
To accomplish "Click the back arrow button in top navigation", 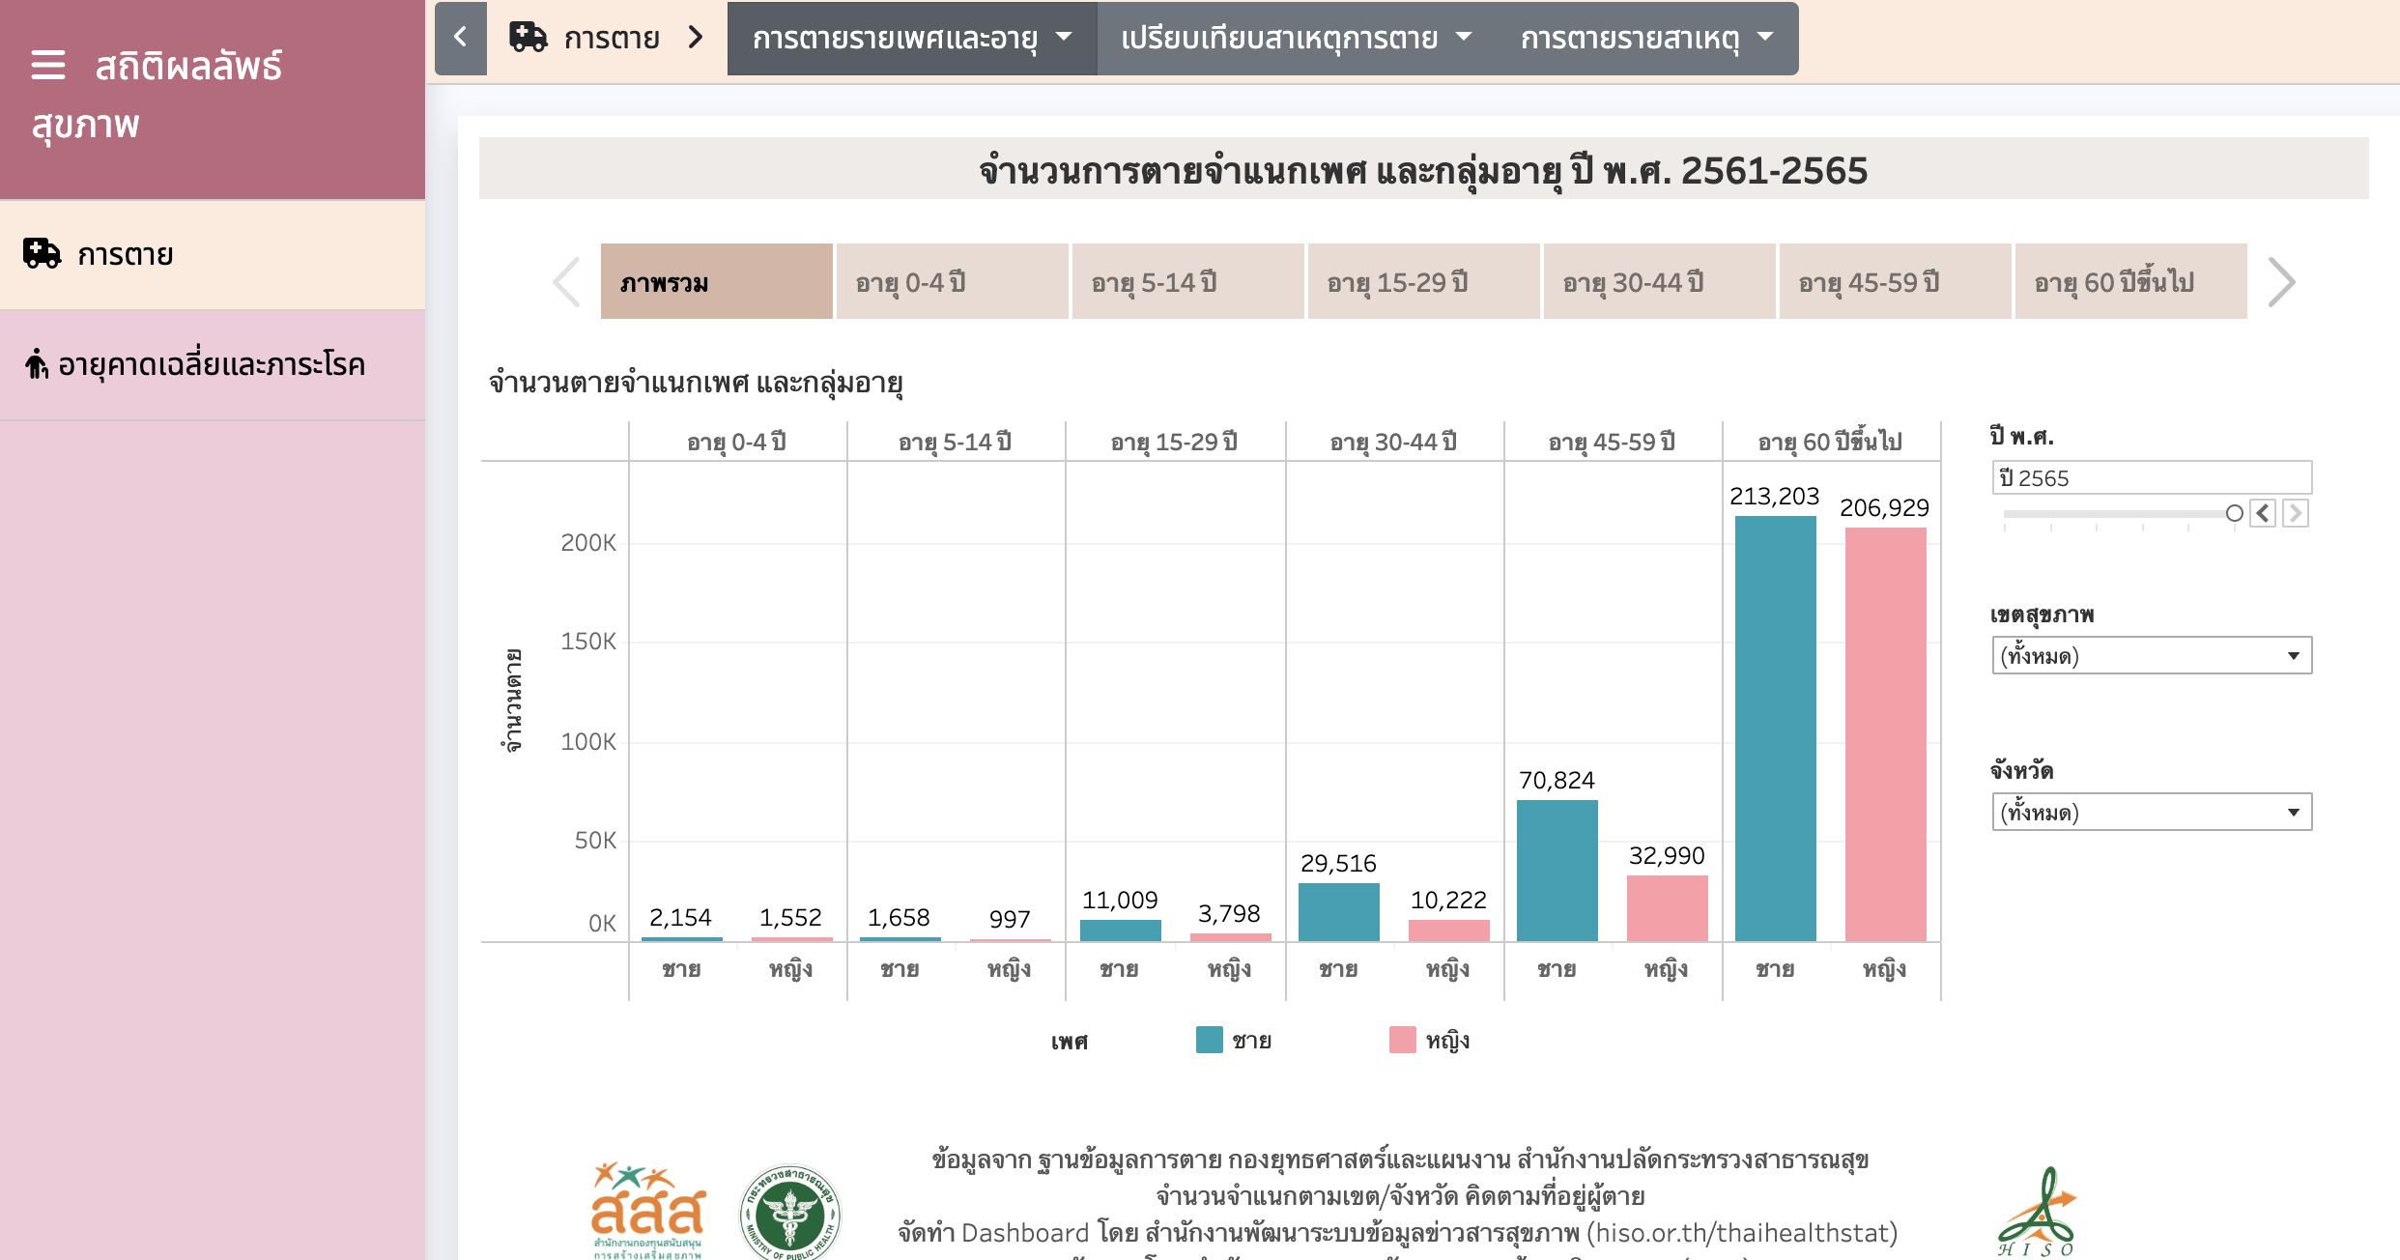I will click(461, 38).
